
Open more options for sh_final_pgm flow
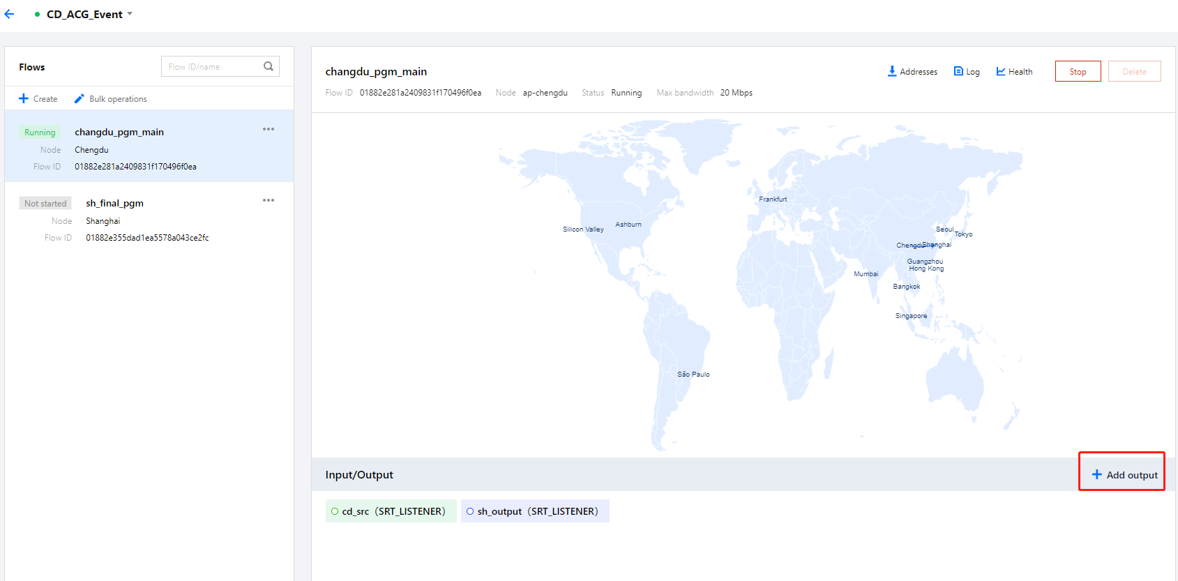point(269,200)
